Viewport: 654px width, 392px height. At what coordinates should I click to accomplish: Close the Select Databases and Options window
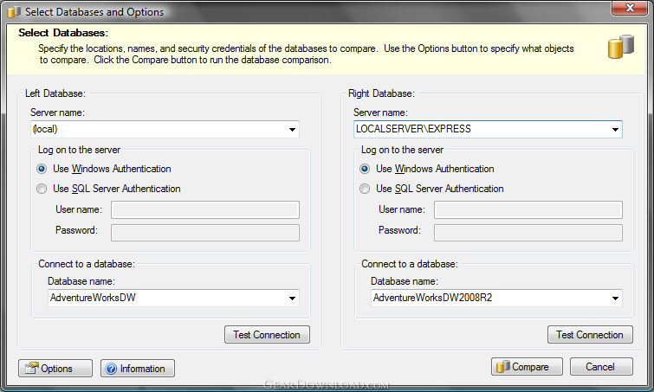coord(630,8)
